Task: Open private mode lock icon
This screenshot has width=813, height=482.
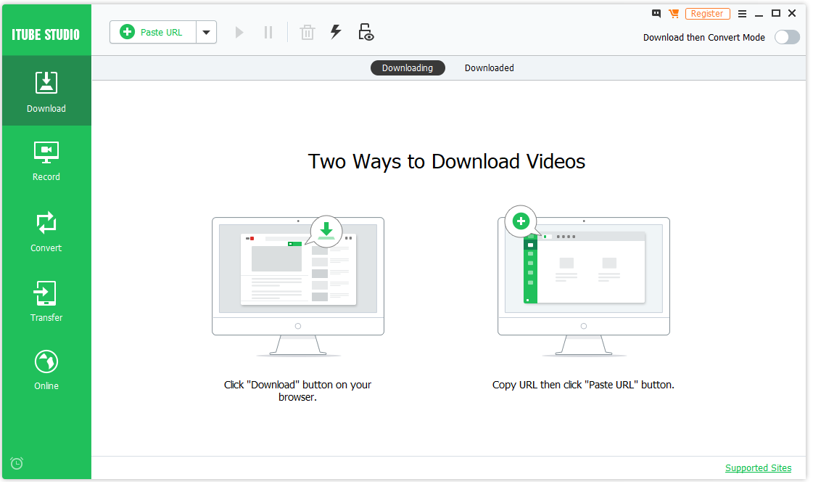Action: click(x=366, y=32)
